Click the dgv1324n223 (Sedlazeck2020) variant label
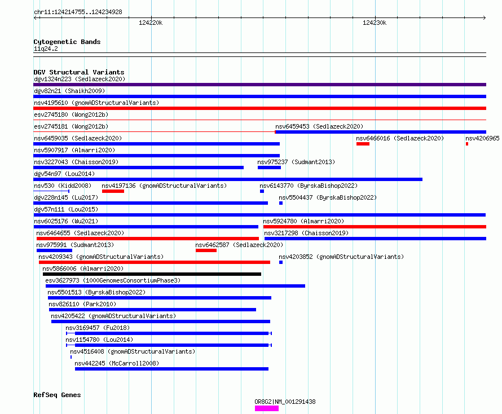Screen dimensions: 502x414 click(x=80, y=79)
